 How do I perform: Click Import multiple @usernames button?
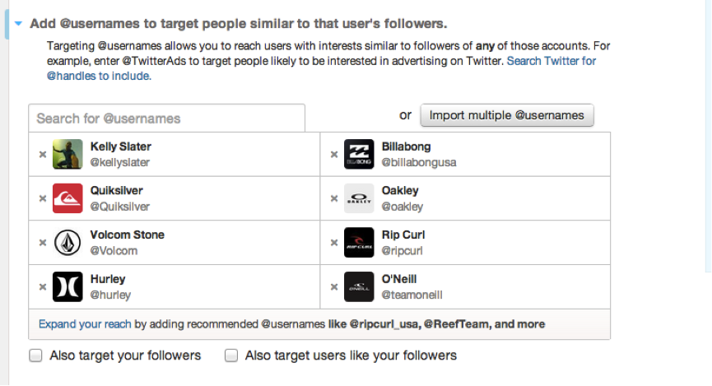pyautogui.click(x=507, y=115)
